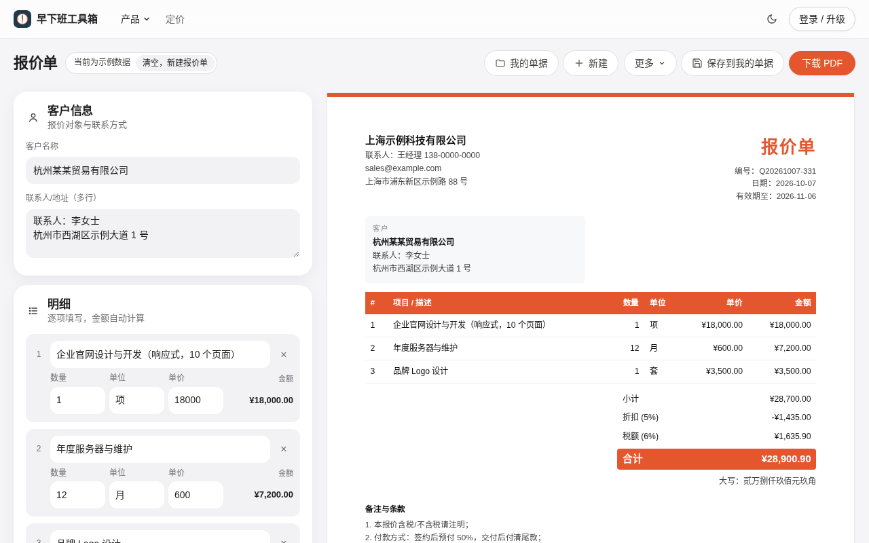Click the 明细 list icon
869x543 pixels.
(x=33, y=311)
